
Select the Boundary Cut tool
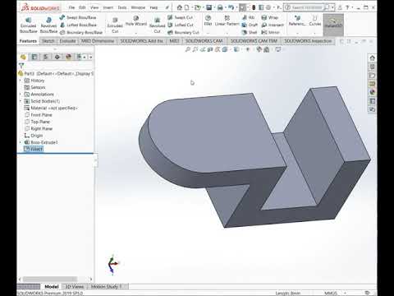tap(183, 32)
